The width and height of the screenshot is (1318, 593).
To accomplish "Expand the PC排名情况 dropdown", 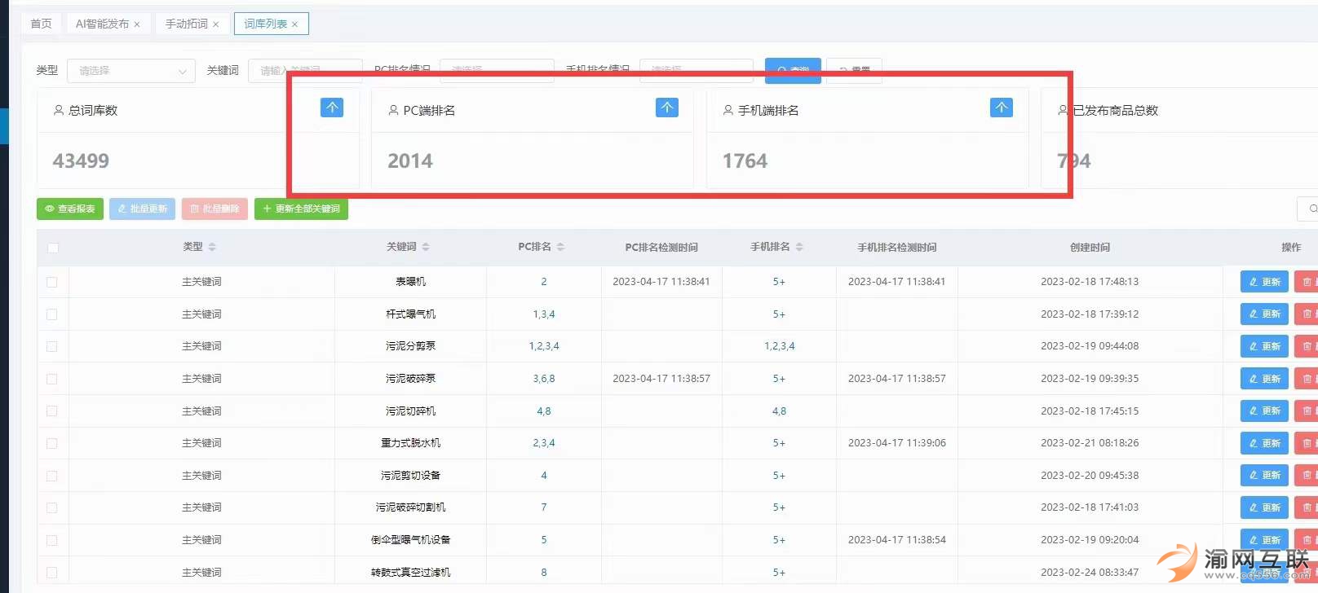I will coord(496,70).
